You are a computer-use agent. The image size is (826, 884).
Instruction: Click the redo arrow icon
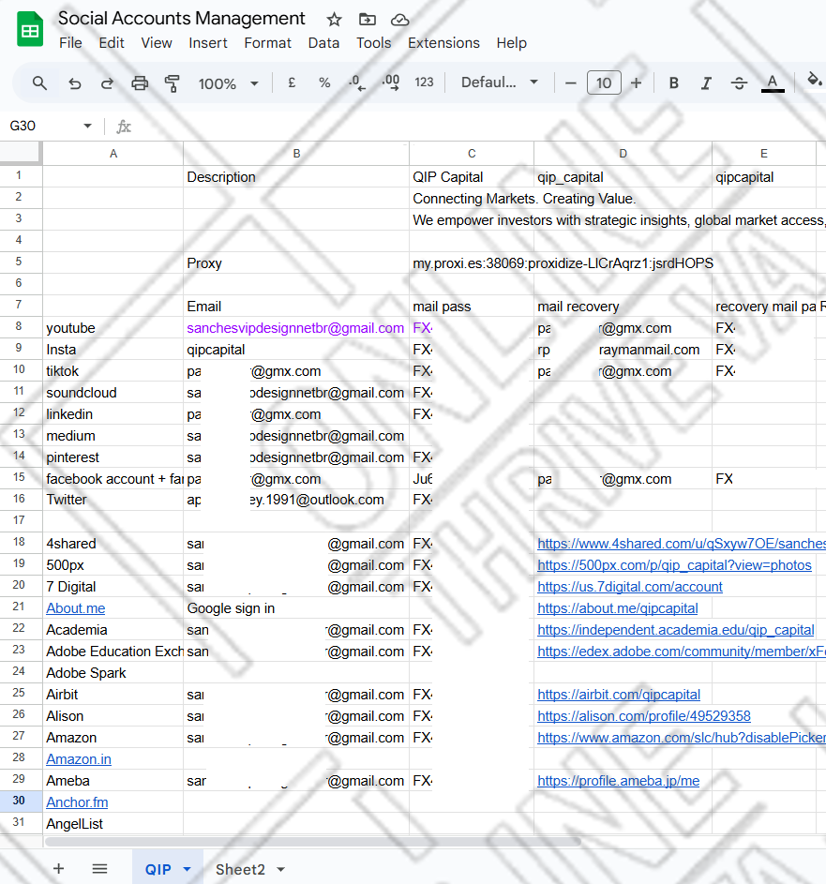click(107, 83)
